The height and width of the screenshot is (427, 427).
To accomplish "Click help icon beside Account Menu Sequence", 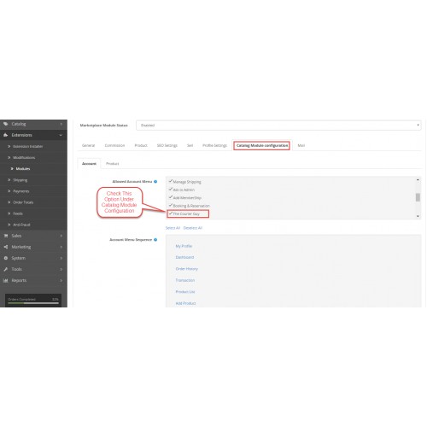I will [155, 240].
